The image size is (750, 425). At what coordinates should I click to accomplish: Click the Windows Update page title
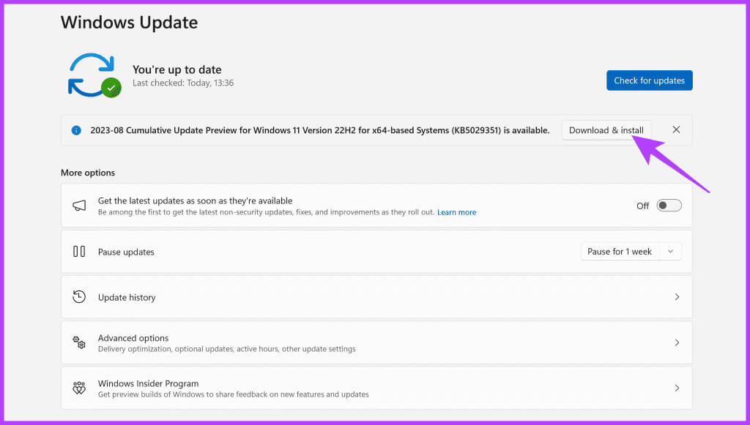[129, 23]
